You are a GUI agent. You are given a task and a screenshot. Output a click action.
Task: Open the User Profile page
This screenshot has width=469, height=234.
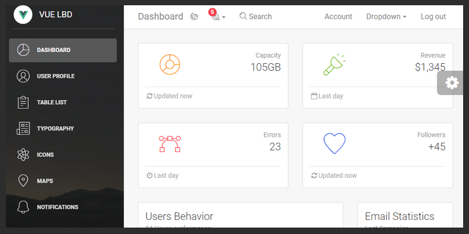(56, 76)
